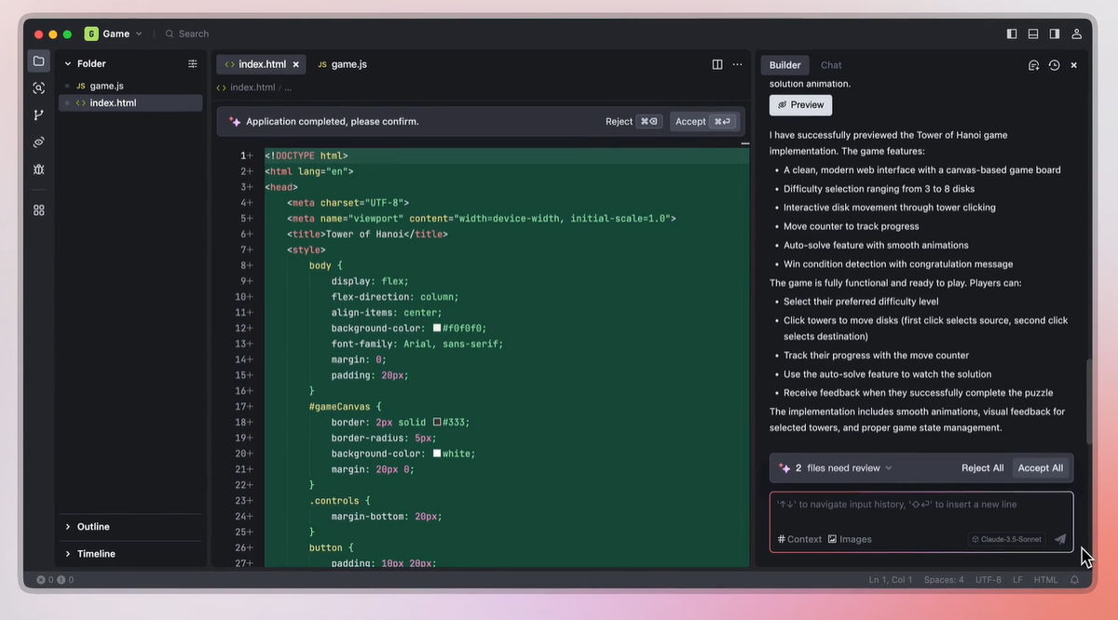1118x620 pixels.
Task: Click the HTML language mode status entry
Action: click(x=1046, y=580)
